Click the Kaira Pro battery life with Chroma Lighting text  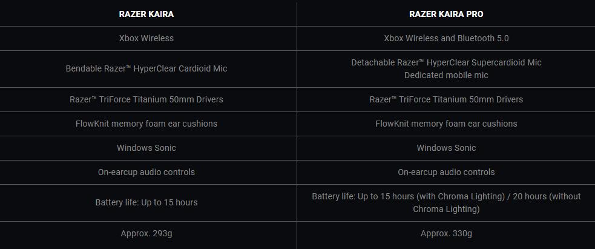click(412, 196)
